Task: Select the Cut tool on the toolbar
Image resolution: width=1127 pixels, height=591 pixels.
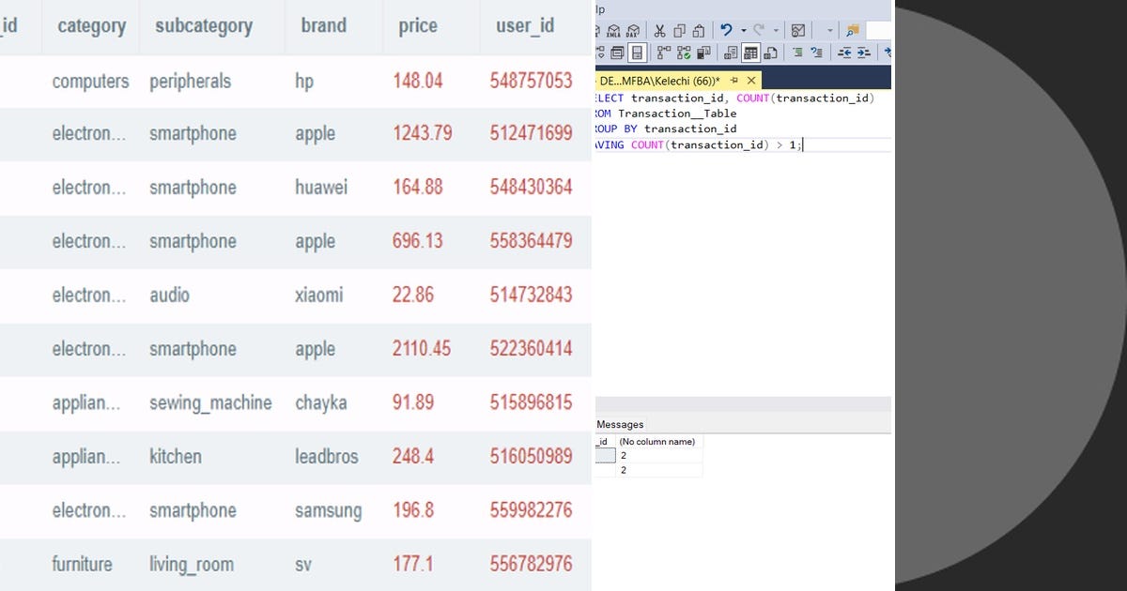Action: (658, 29)
